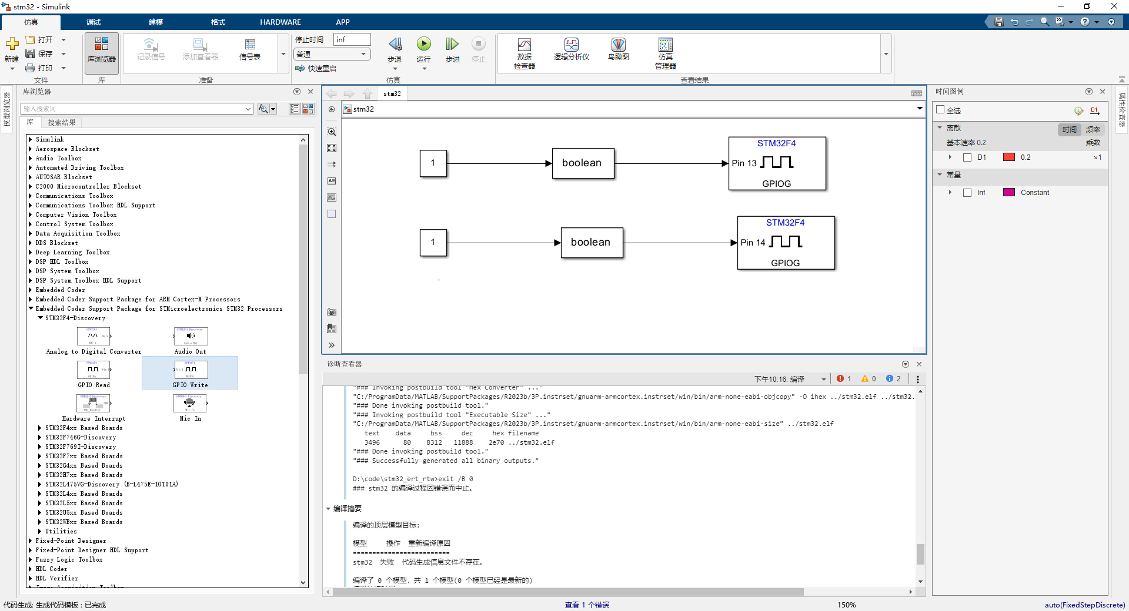Click the Step Forward (步进) icon

coord(452,44)
